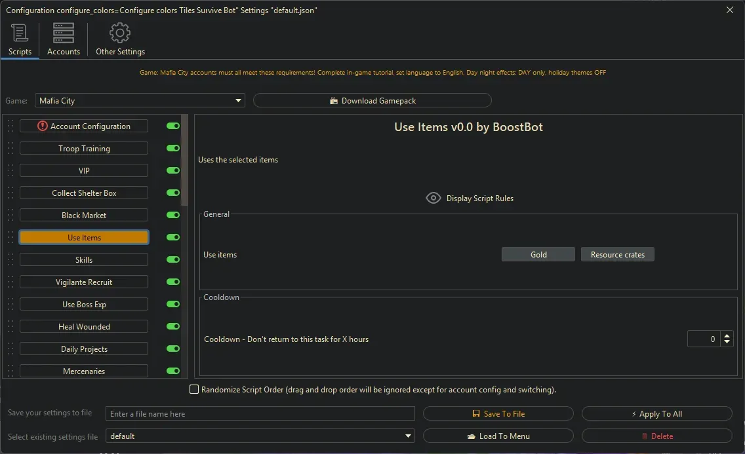
Task: Click the Accounts server icon
Action: [x=63, y=32]
